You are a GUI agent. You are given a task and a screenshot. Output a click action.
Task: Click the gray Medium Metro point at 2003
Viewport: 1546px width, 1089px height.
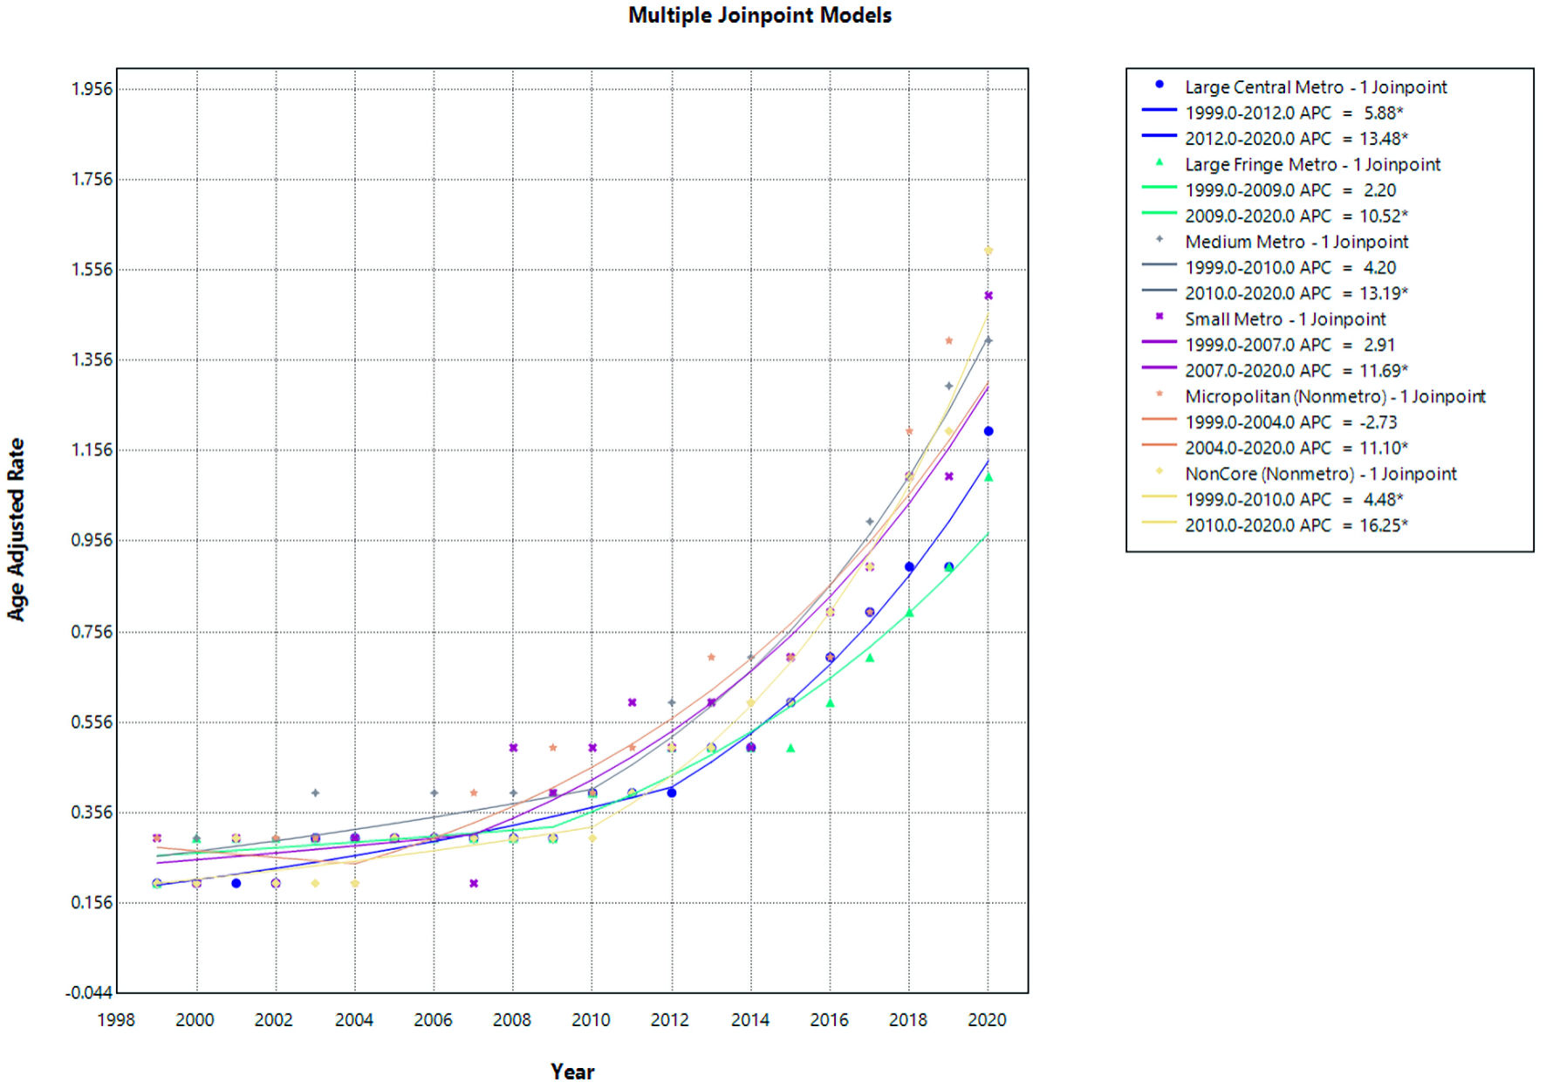(316, 793)
